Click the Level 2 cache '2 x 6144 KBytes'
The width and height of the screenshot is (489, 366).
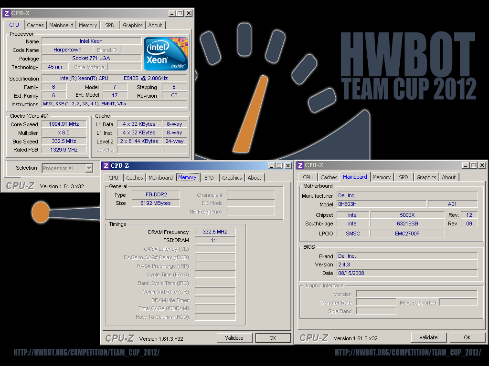click(139, 141)
